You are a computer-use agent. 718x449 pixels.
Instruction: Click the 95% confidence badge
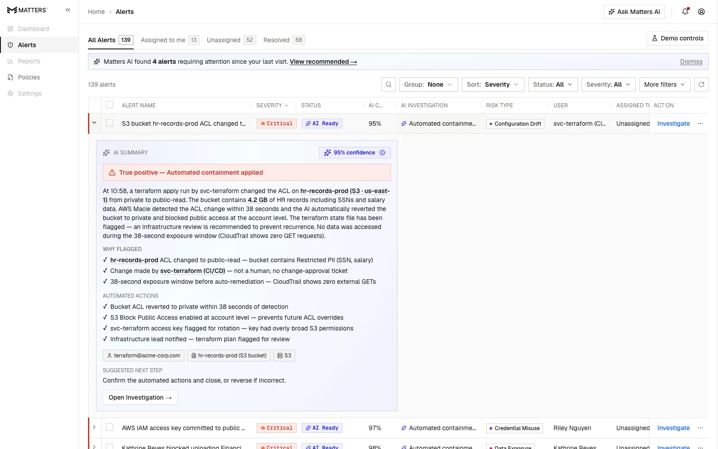coord(355,153)
